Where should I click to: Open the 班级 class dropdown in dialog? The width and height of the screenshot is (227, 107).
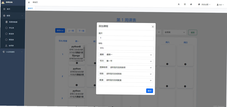(x=129, y=74)
